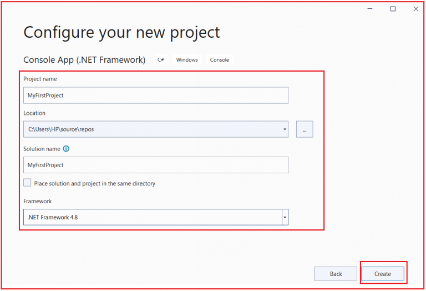Minimize the Configure your new project window
The width and height of the screenshot is (426, 291).
(370, 9)
